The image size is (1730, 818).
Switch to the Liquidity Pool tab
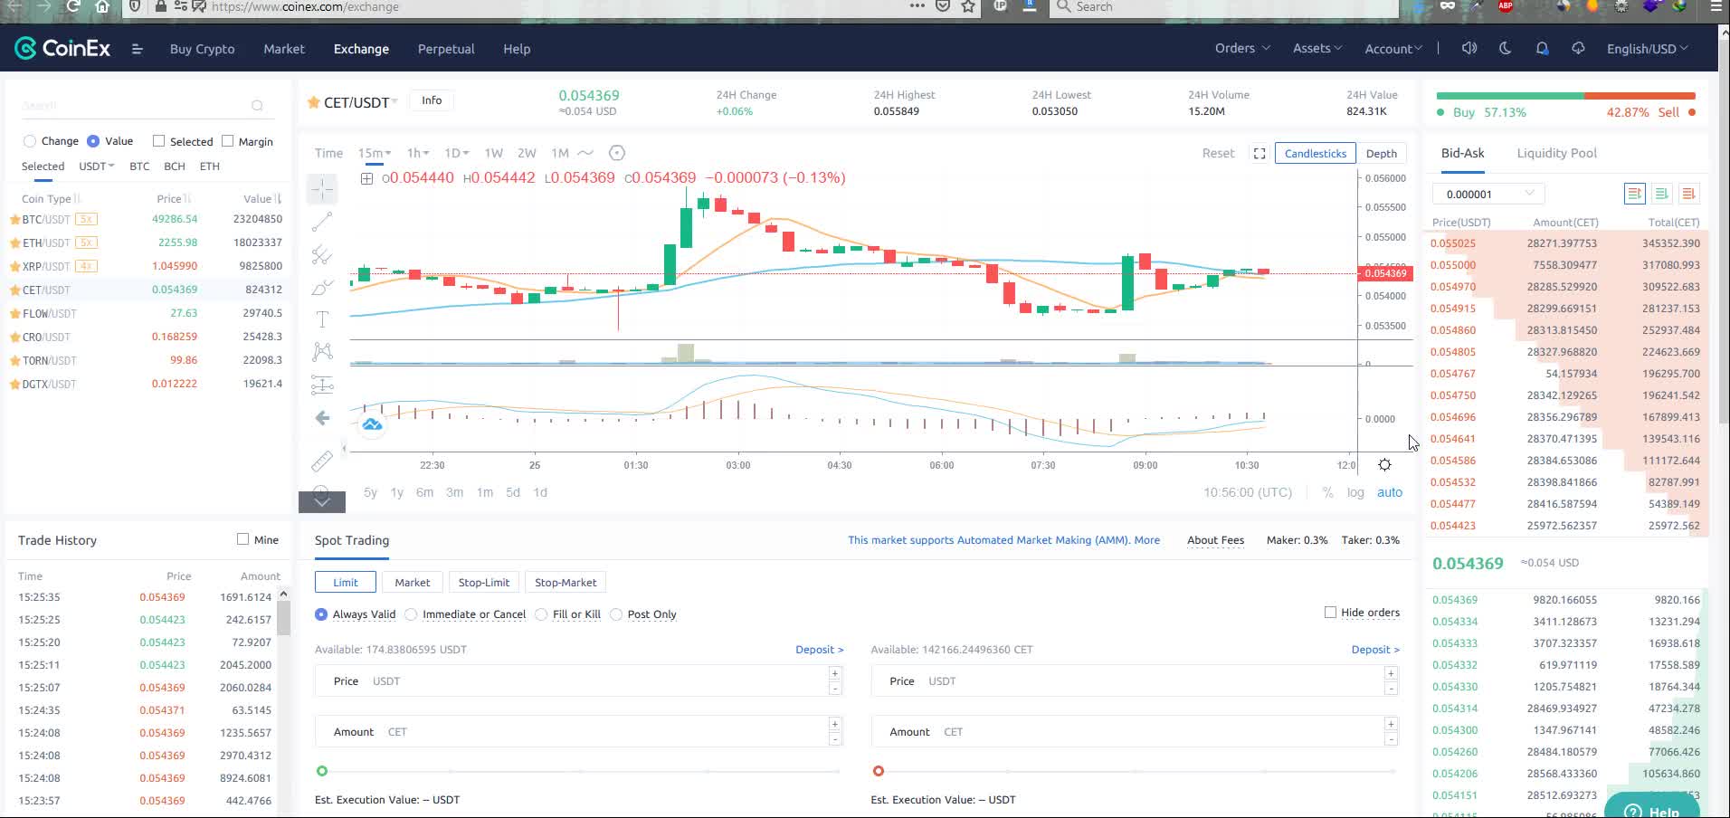tap(1556, 153)
